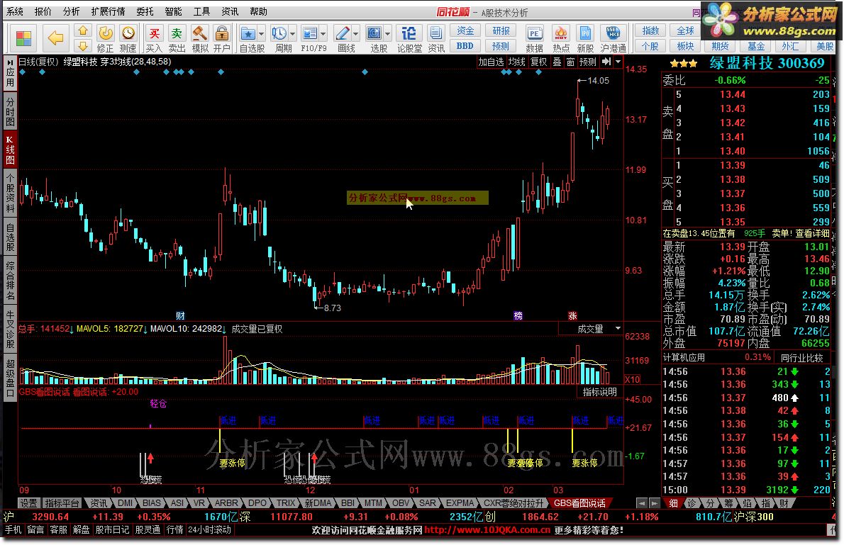844x545 pixels.
Task: Toggle 复权 price adjustment
Action: [x=539, y=62]
